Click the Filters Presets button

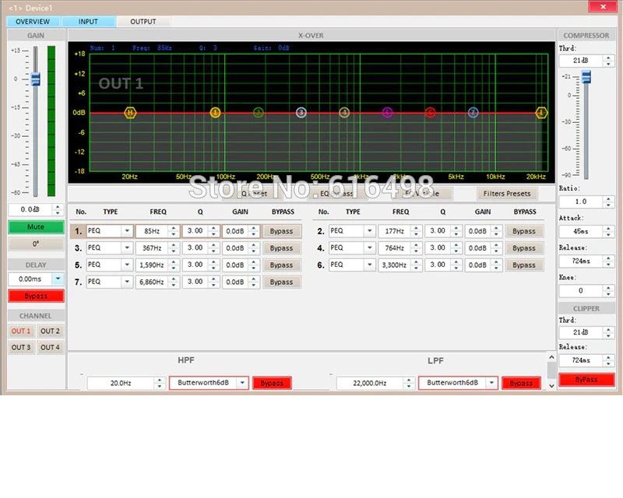507,194
